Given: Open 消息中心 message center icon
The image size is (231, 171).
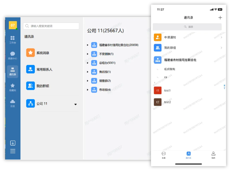Looking at the screenshot, I should pyautogui.click(x=13, y=55).
